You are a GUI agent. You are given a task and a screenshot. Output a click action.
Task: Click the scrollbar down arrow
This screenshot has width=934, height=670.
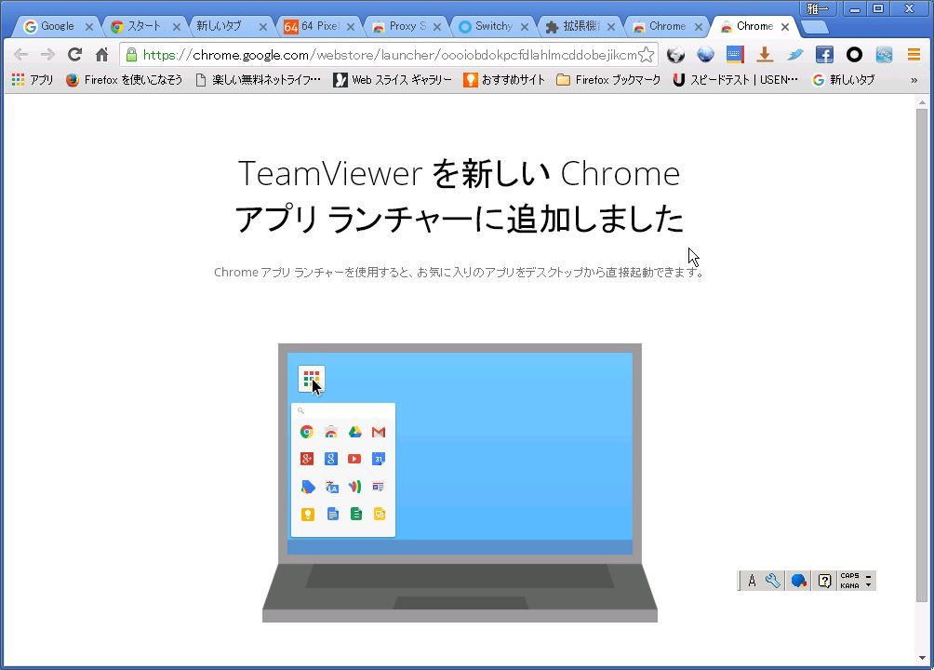pos(922,658)
